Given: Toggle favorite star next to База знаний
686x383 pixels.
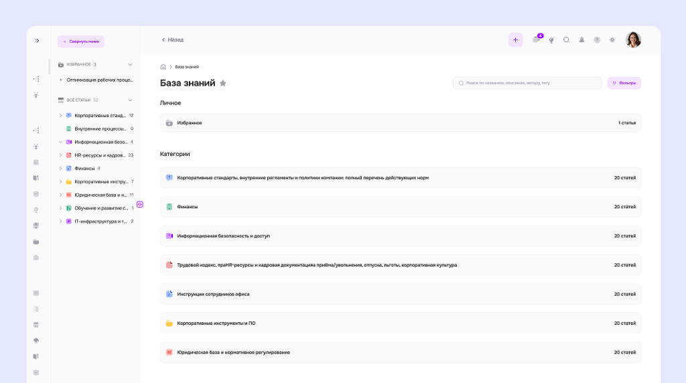Looking at the screenshot, I should pos(223,83).
